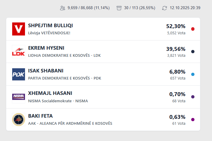This screenshot has height=141, width=212.
Task: Click the voters turnout people icon
Action: (62, 8)
